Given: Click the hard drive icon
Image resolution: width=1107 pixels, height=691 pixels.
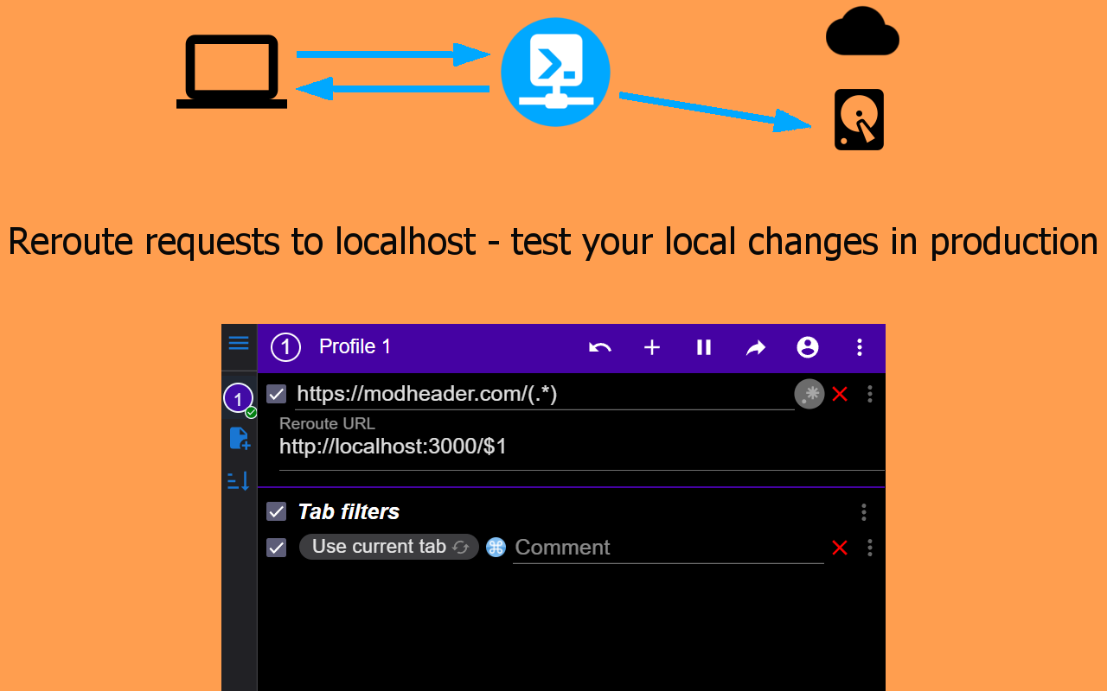Looking at the screenshot, I should click(x=859, y=119).
